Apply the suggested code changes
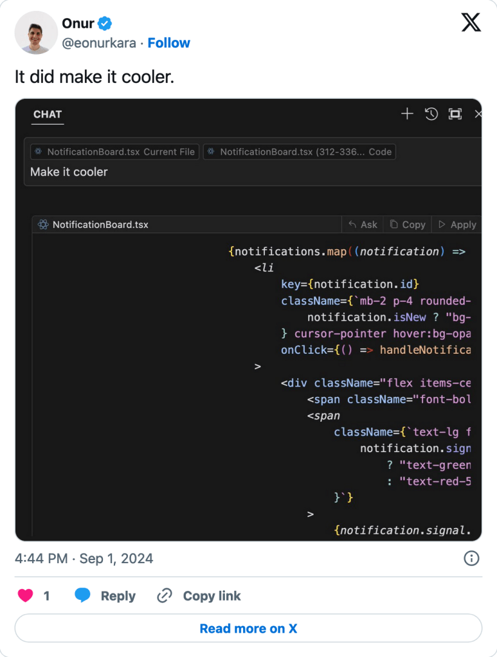 click(457, 225)
